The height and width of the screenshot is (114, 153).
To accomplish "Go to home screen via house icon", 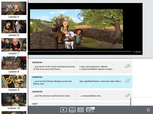I will point(148,110).
